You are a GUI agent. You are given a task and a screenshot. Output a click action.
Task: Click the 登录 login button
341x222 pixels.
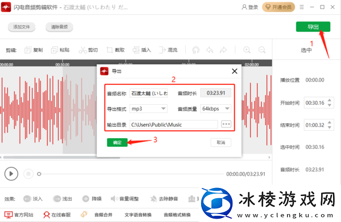[249, 7]
